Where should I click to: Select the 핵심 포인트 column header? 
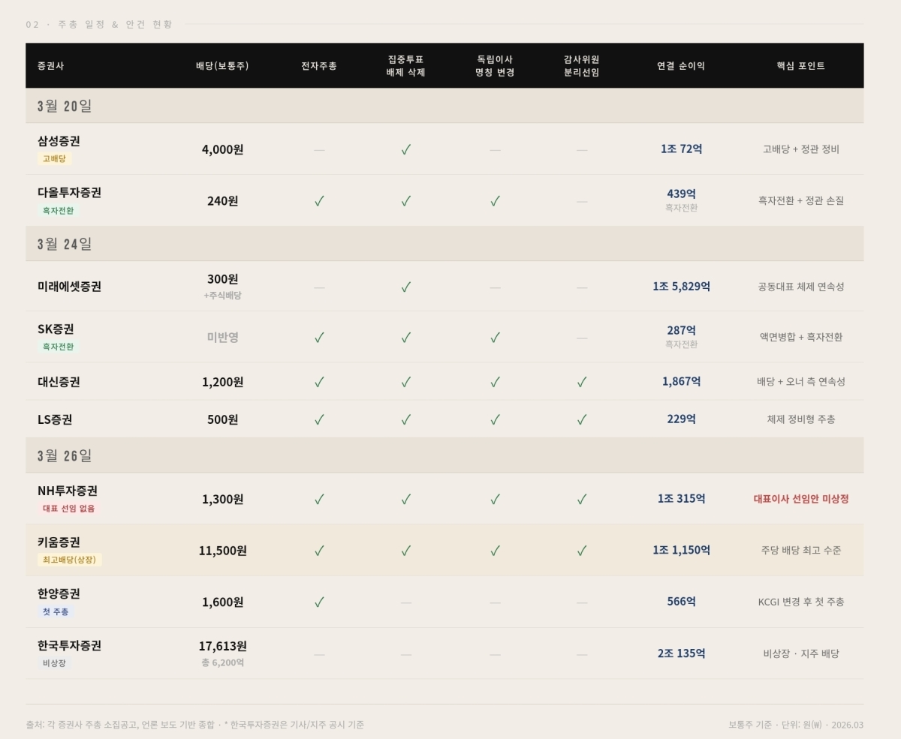(x=801, y=66)
